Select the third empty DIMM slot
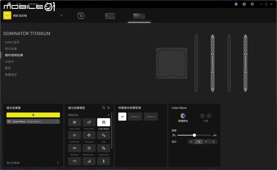 (229, 63)
